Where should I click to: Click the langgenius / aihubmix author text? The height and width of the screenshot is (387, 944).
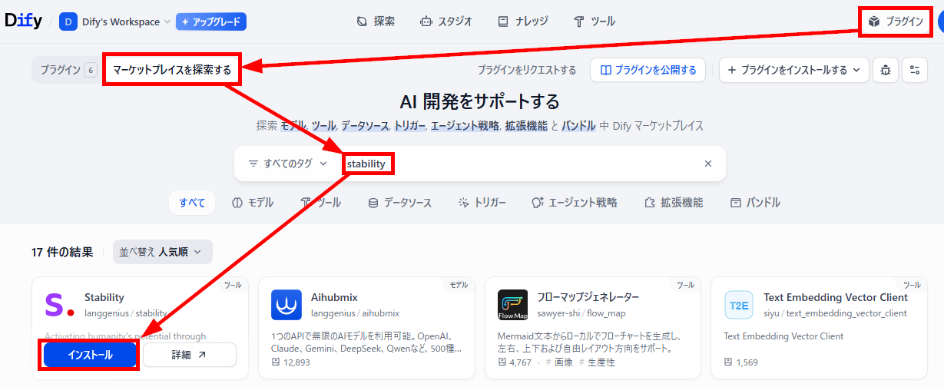pos(355,313)
